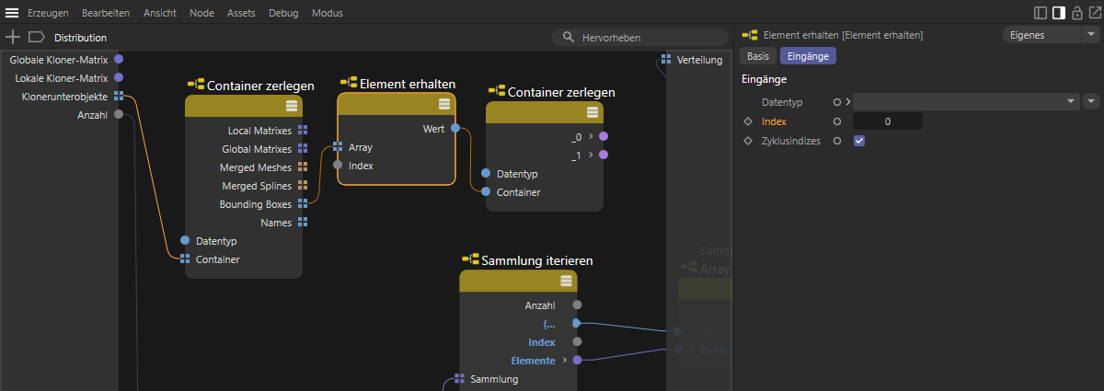Expand the Elemente port chevron
1104x391 pixels.
[565, 360]
